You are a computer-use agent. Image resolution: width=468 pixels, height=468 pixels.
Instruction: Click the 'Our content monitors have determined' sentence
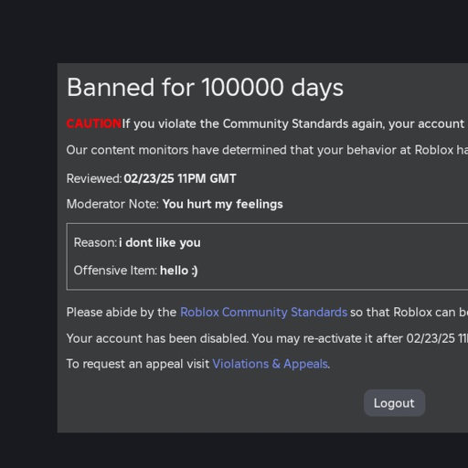(x=267, y=150)
